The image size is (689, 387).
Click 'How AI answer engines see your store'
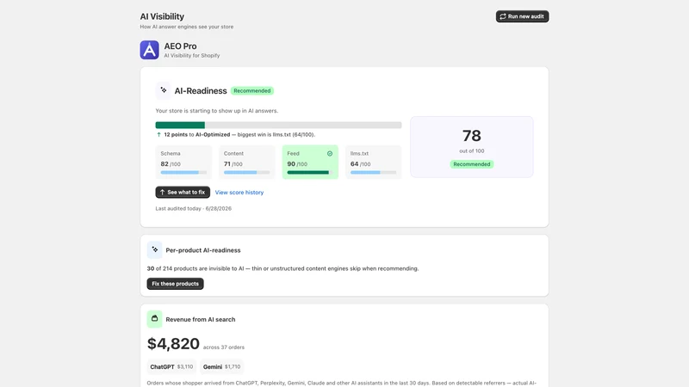click(x=187, y=27)
